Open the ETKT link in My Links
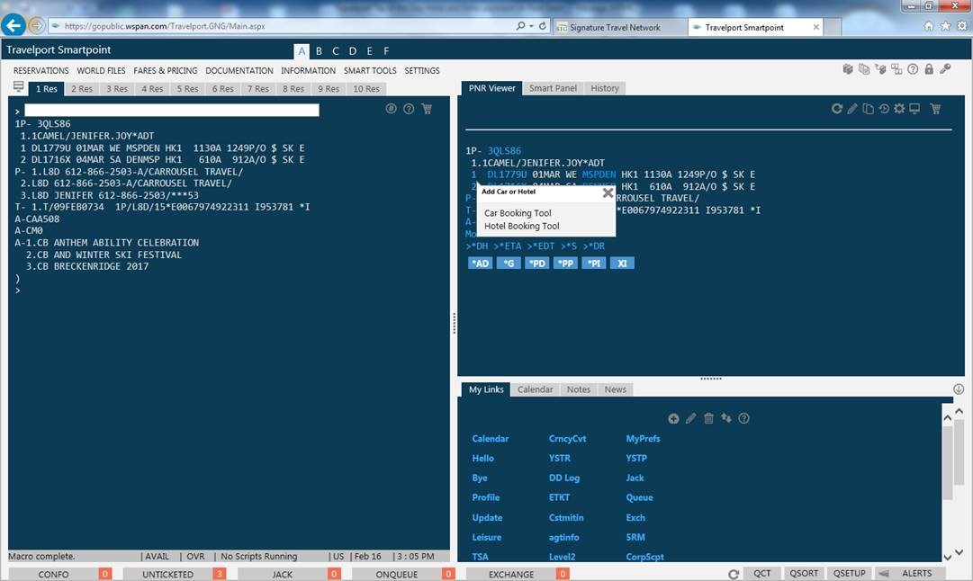This screenshot has height=581, width=973. coord(559,497)
